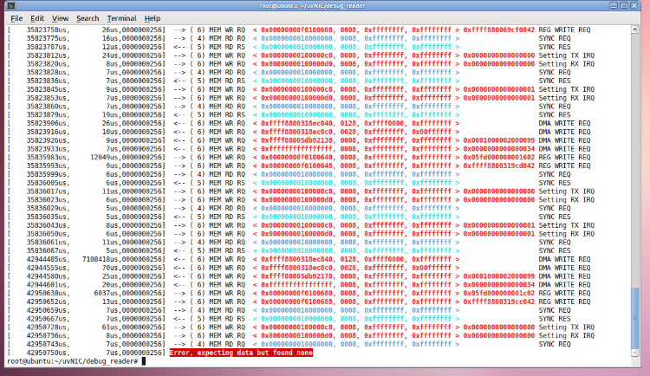The height and width of the screenshot is (376, 650).
Task: Open the Search menu
Action: click(x=88, y=17)
